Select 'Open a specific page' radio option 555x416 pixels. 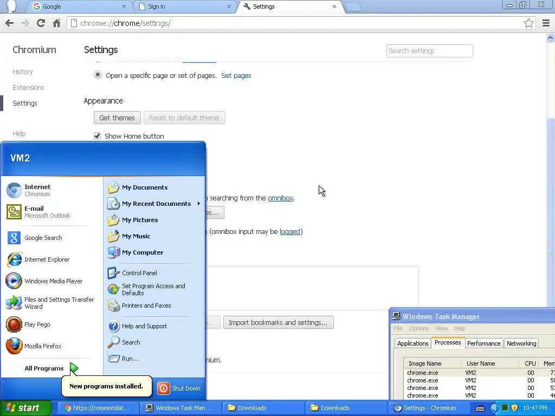pyautogui.click(x=98, y=75)
